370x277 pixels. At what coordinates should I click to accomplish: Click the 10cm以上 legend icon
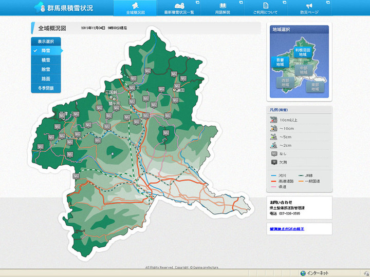tap(273, 120)
